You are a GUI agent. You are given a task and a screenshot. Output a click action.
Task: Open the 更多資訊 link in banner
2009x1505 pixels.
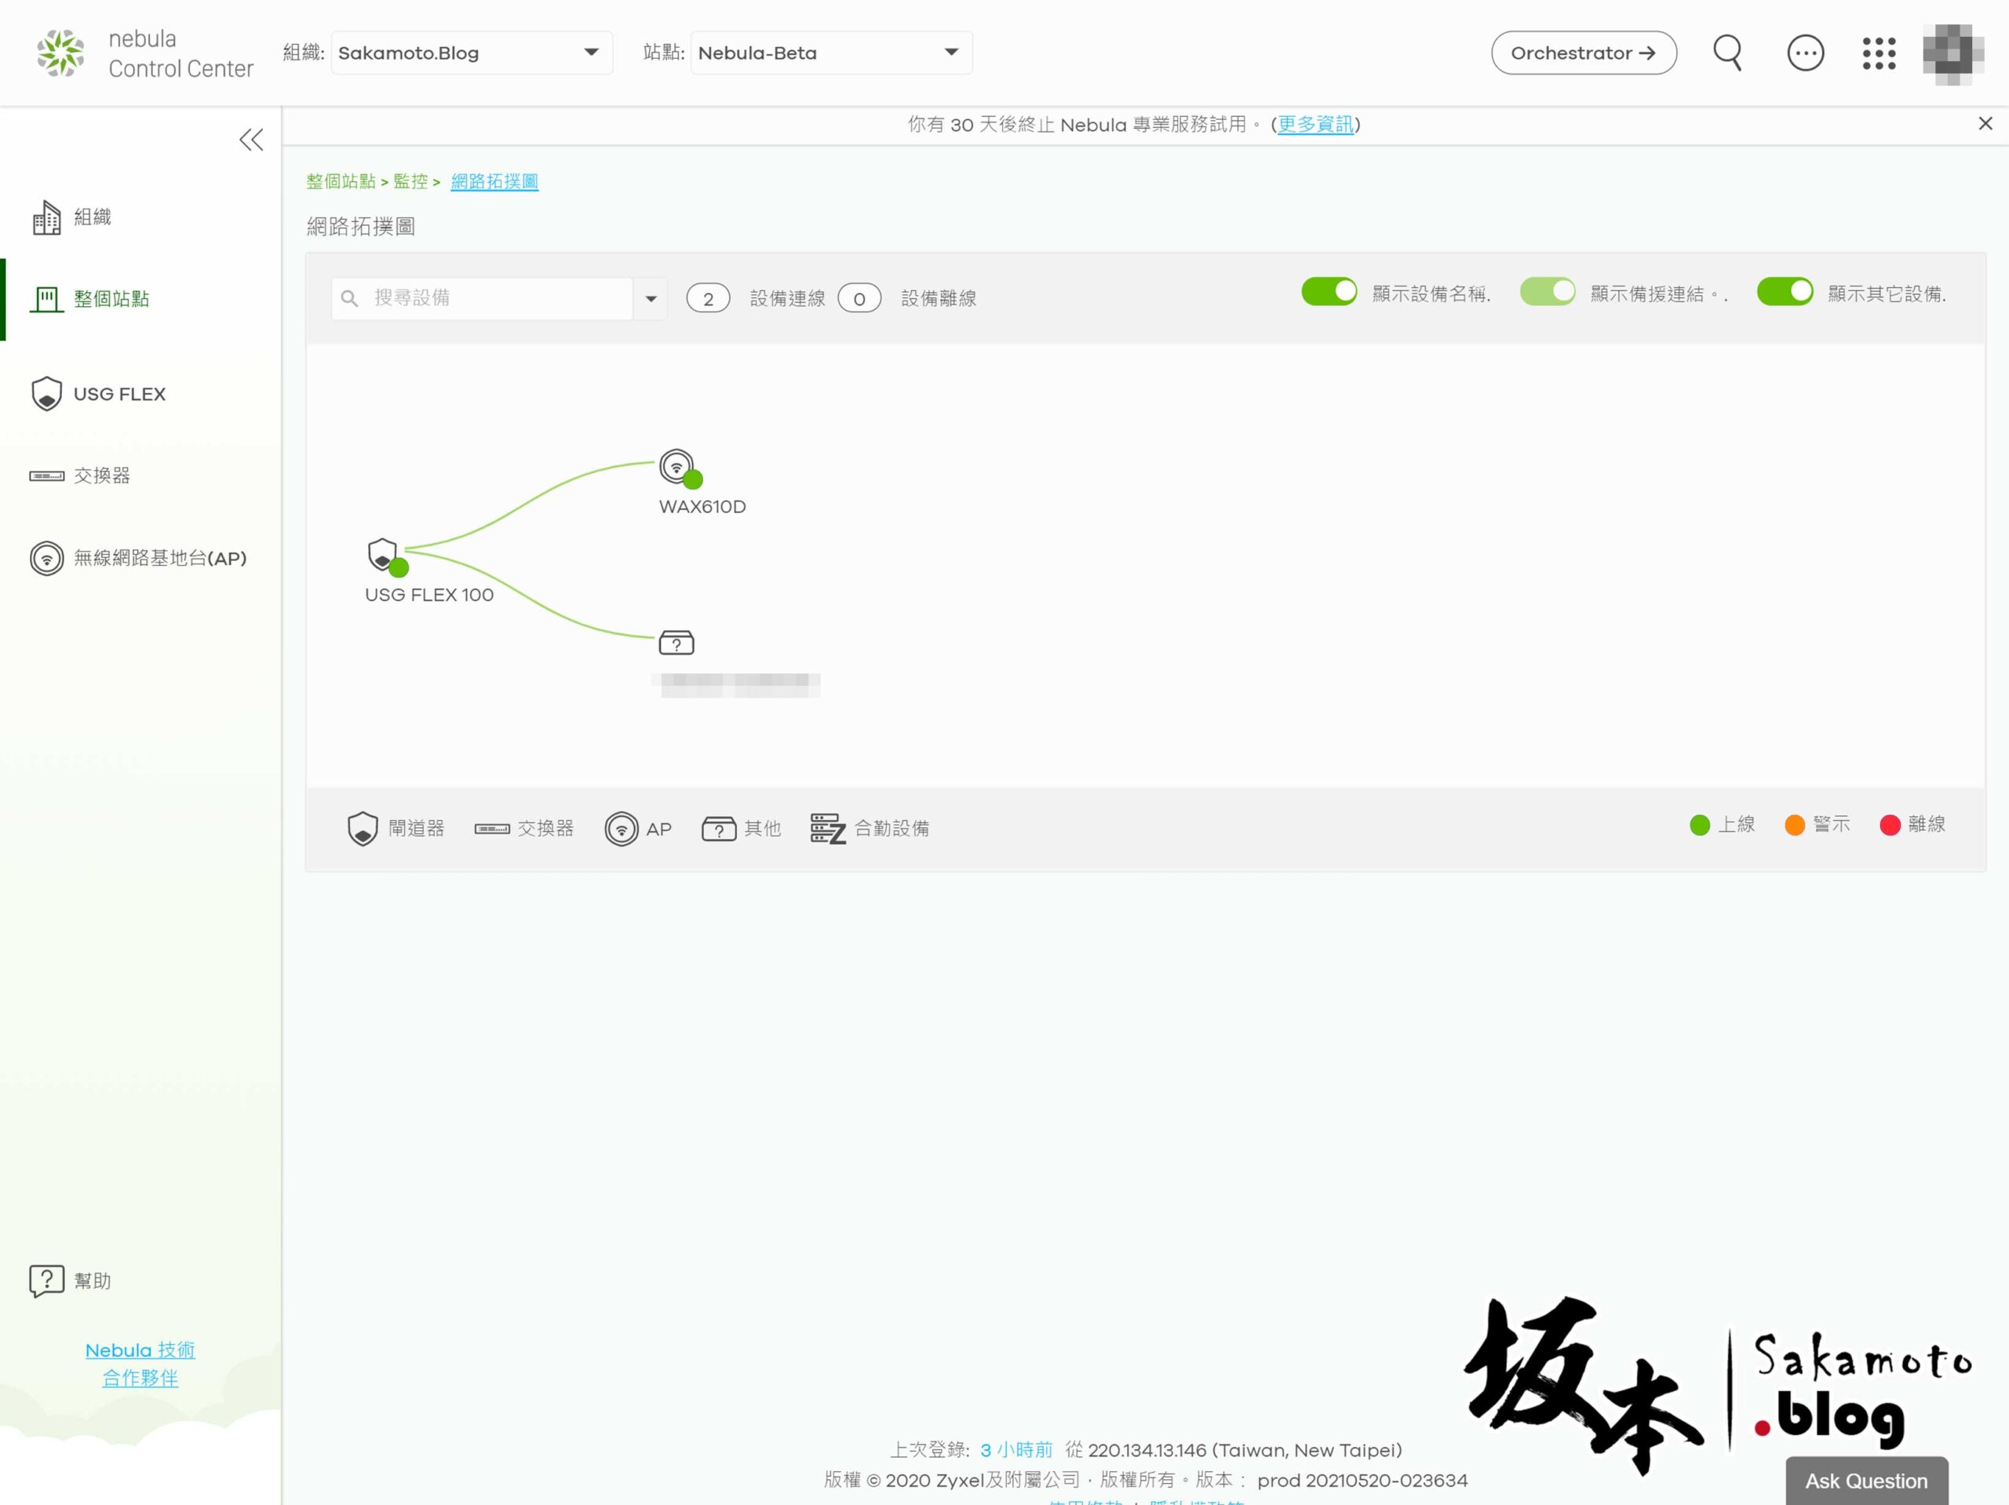click(x=1314, y=125)
